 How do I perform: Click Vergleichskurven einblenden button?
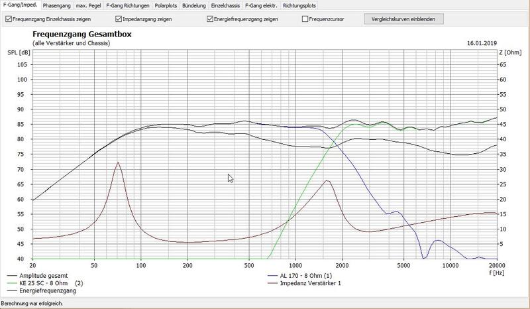click(403, 19)
